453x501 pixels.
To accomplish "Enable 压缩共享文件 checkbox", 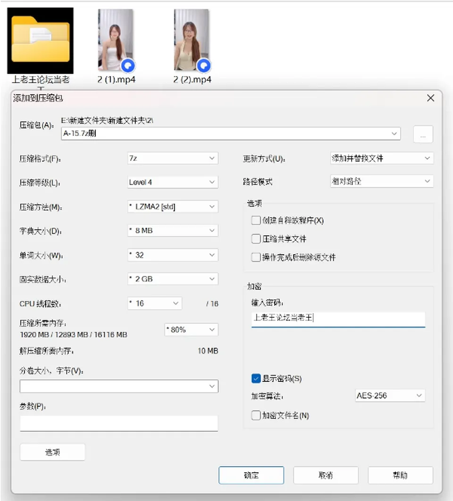I will pyautogui.click(x=256, y=238).
